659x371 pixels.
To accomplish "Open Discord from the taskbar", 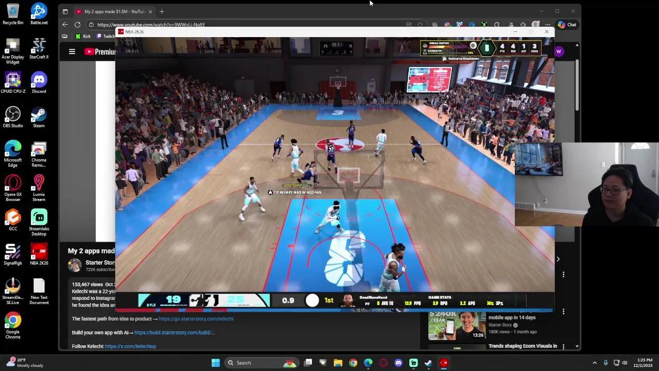I will point(398,363).
